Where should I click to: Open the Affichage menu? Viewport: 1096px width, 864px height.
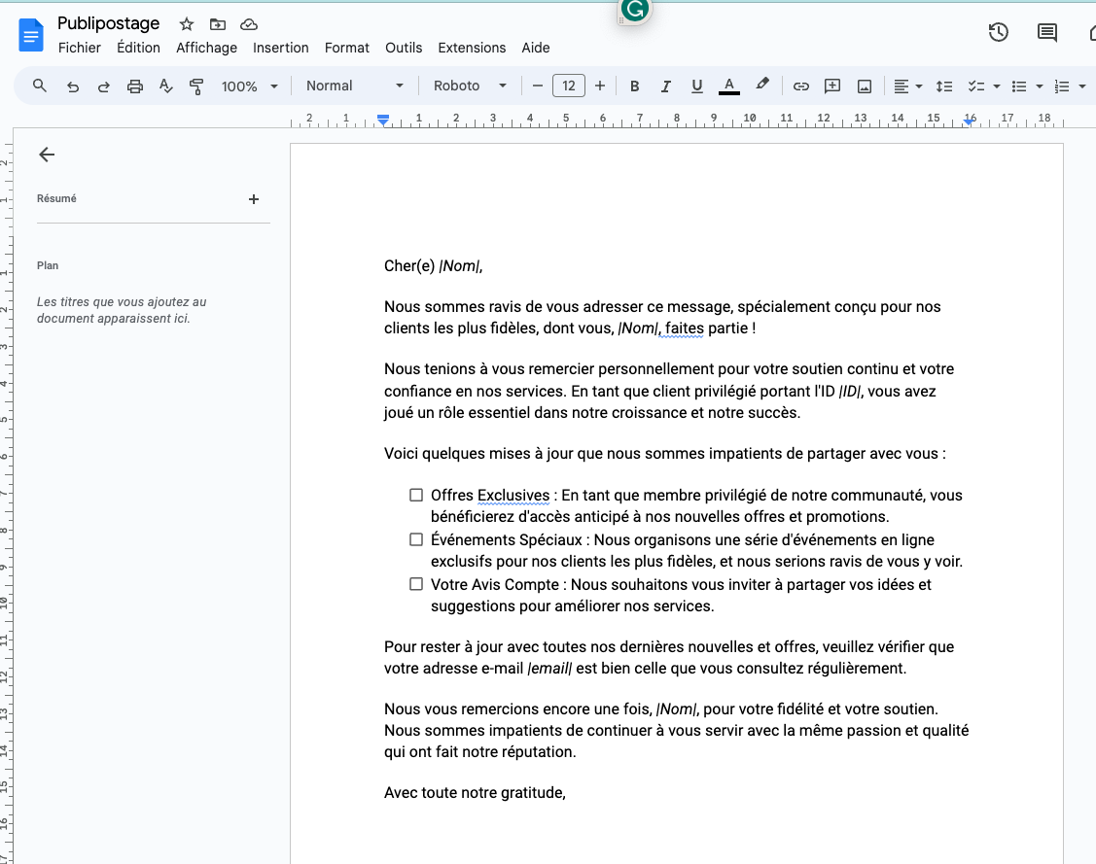206,48
